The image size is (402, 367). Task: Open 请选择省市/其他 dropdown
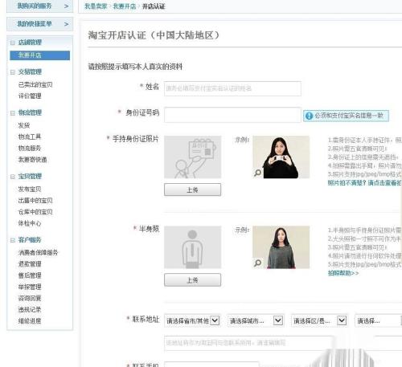[x=192, y=320]
